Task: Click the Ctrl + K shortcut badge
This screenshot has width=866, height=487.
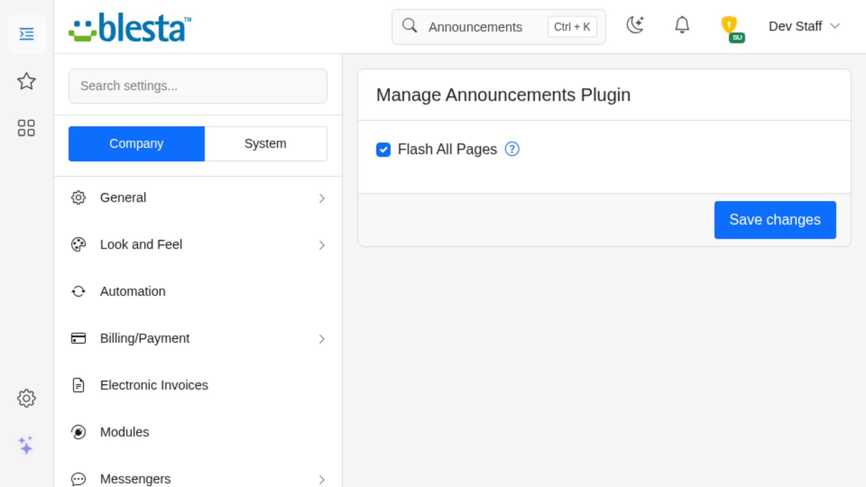Action: coord(572,27)
